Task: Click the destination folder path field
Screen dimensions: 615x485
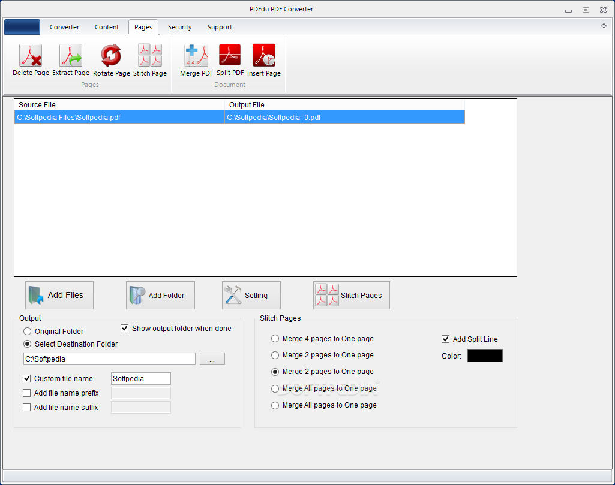Action: [109, 359]
